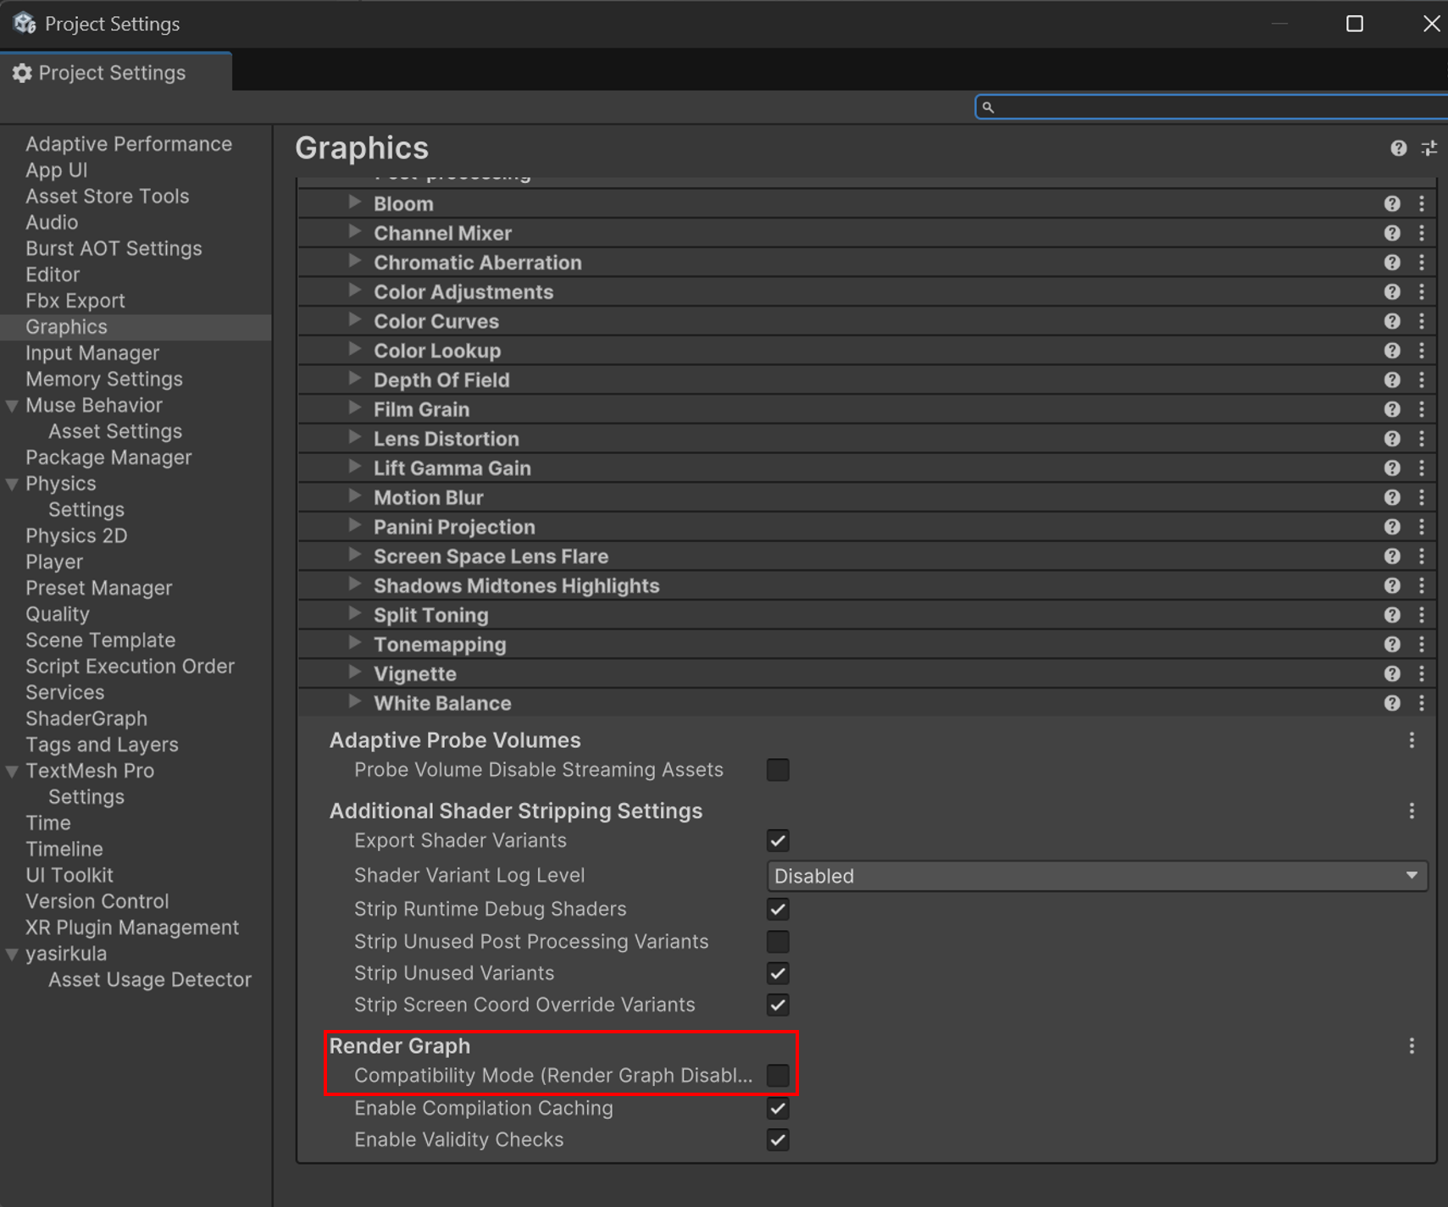Open the help icon next to White Balance
Image resolution: width=1448 pixels, height=1207 pixels.
pyautogui.click(x=1393, y=702)
